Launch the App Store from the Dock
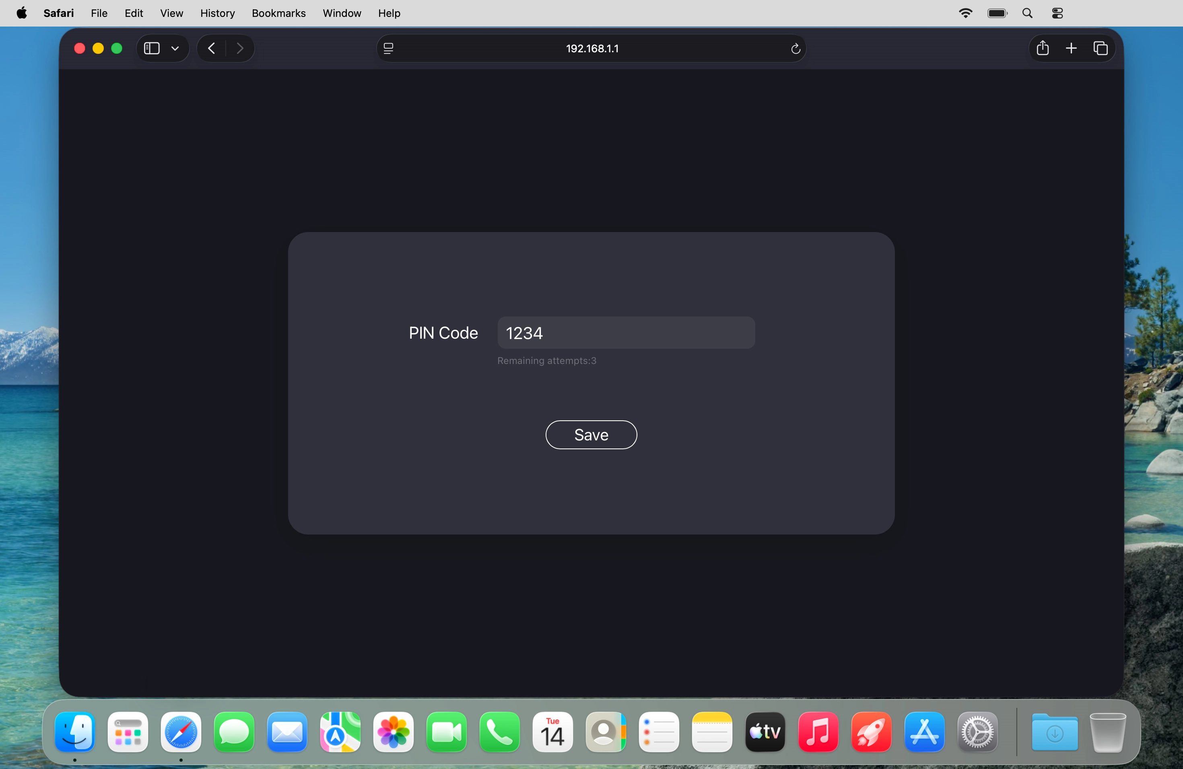Screen dimensions: 1183x769 point(925,733)
